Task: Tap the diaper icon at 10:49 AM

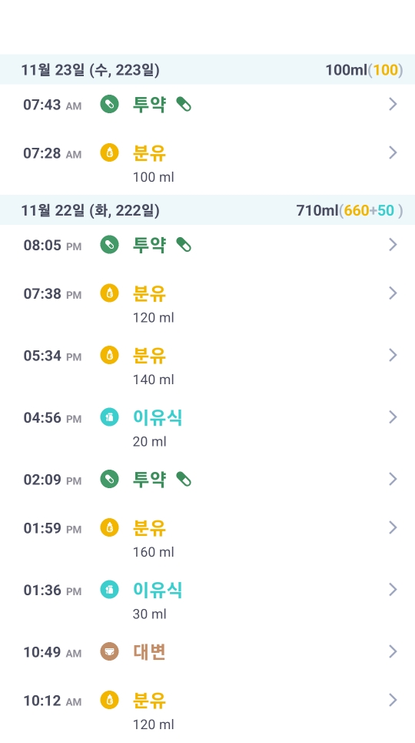Action: [109, 651]
